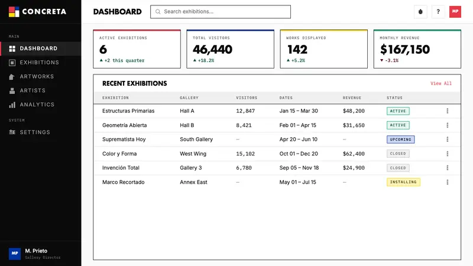Click the $62,400 revenue value
Viewport: 473px width, 266px height.
354,154
